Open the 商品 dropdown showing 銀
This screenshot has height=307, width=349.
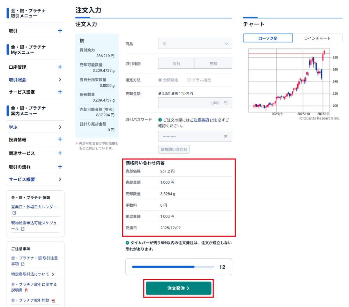click(x=195, y=44)
